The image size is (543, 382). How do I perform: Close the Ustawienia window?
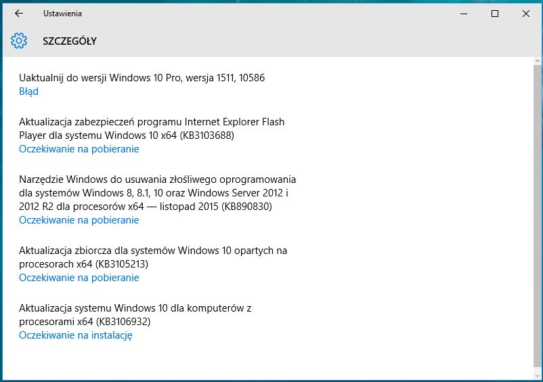coord(526,14)
